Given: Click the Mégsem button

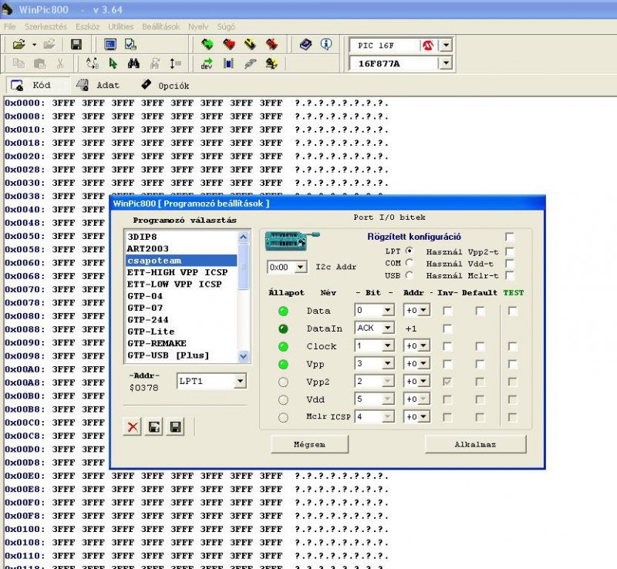Looking at the screenshot, I should pyautogui.click(x=310, y=444).
